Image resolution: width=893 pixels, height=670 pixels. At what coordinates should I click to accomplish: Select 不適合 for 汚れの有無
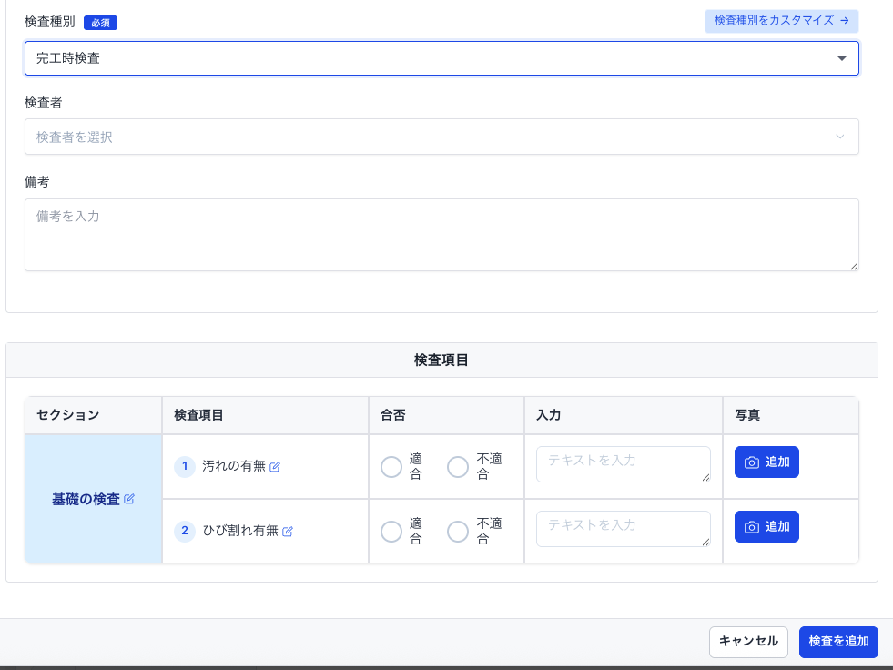coord(458,467)
